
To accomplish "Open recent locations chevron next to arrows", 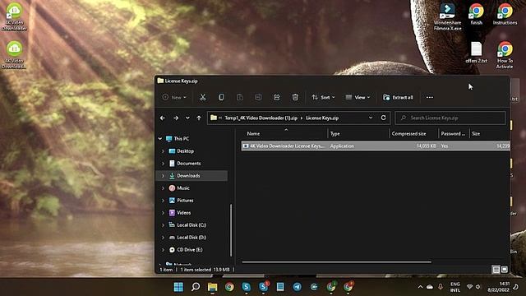I will [187, 118].
